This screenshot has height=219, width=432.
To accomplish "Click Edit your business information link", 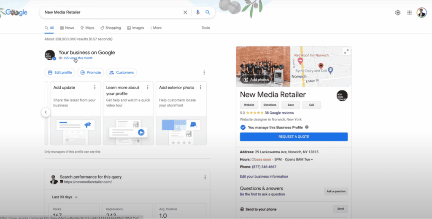I will click(x=264, y=176).
